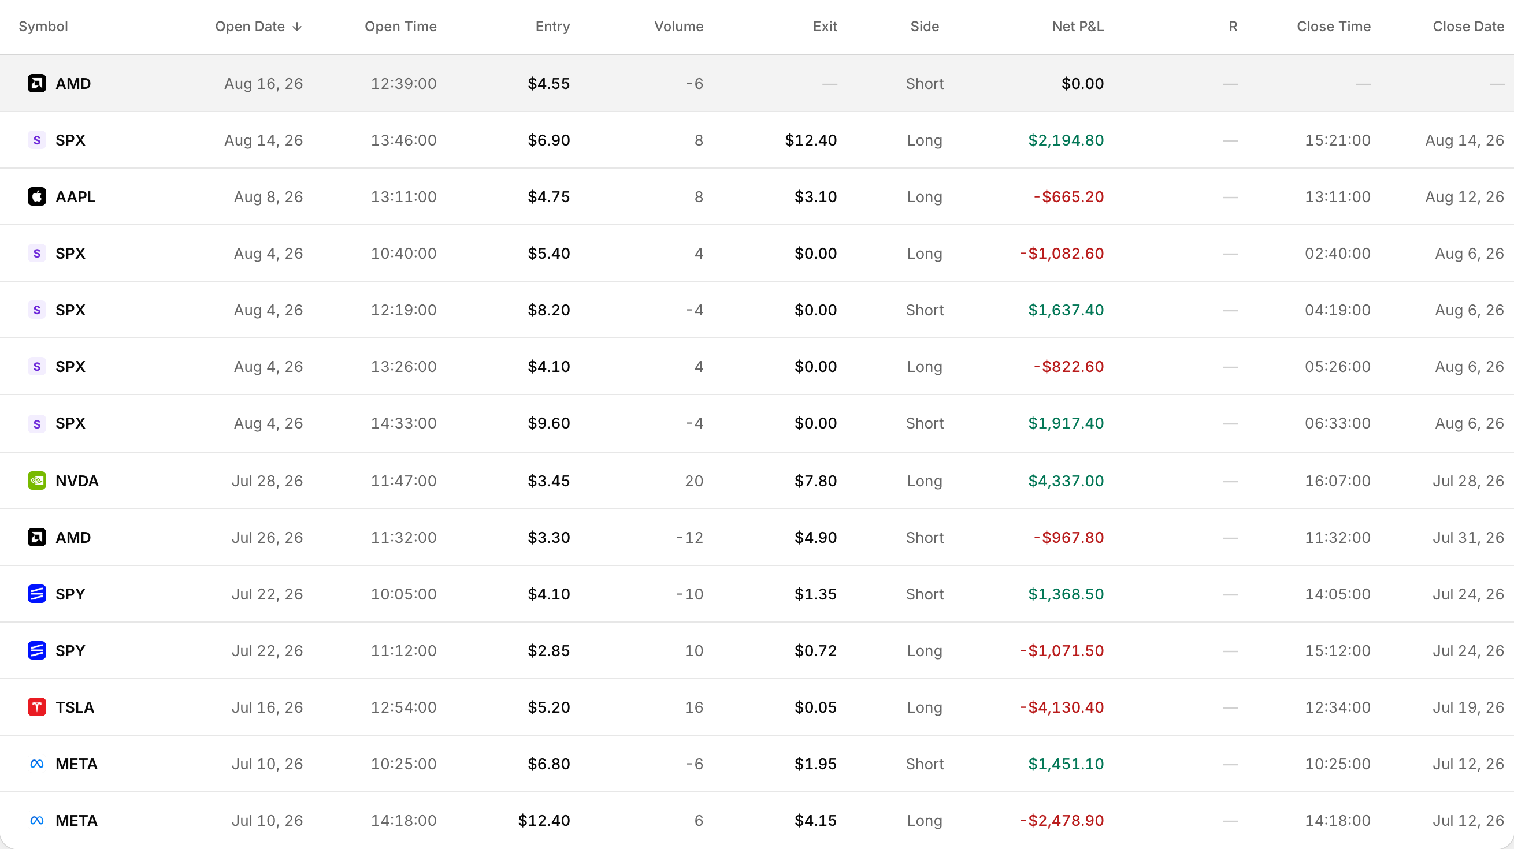The image size is (1514, 849).
Task: Click the AMD logo in the Jul 26 row
Action: tap(37, 538)
